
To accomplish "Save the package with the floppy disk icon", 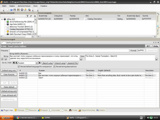I will [x=15, y=10].
